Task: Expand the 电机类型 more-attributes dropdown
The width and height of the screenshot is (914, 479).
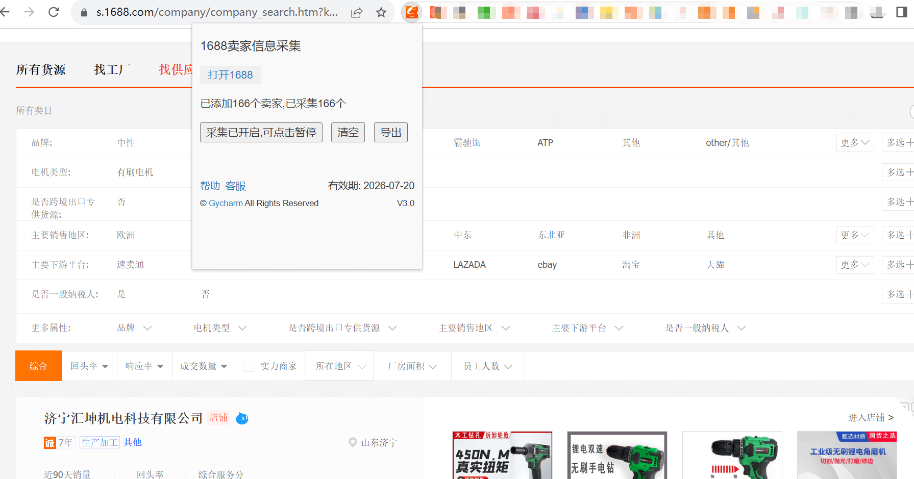Action: (220, 328)
